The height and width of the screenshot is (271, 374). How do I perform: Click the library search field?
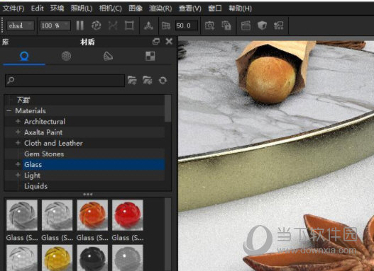(65, 81)
